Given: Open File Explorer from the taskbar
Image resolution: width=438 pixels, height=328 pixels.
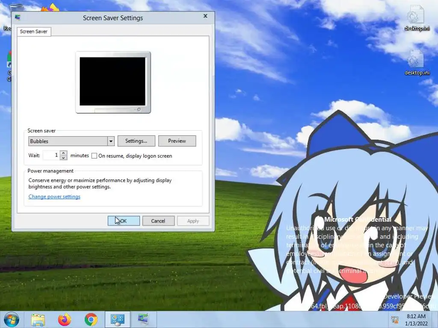Looking at the screenshot, I should 38,319.
